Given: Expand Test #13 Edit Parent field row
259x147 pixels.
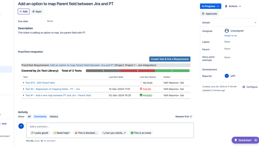Looking at the screenshot, I should (23, 83).
